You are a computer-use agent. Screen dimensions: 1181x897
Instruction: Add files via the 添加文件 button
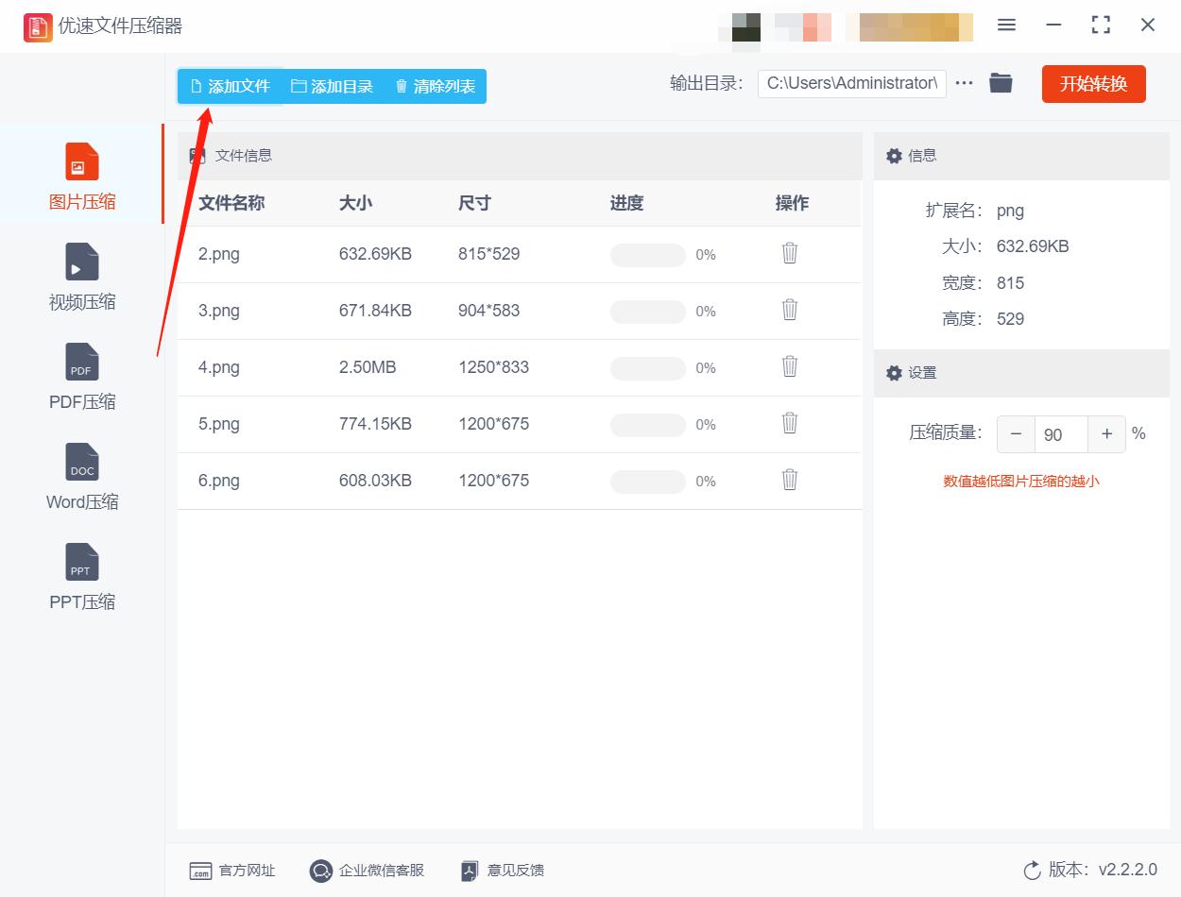tap(230, 86)
